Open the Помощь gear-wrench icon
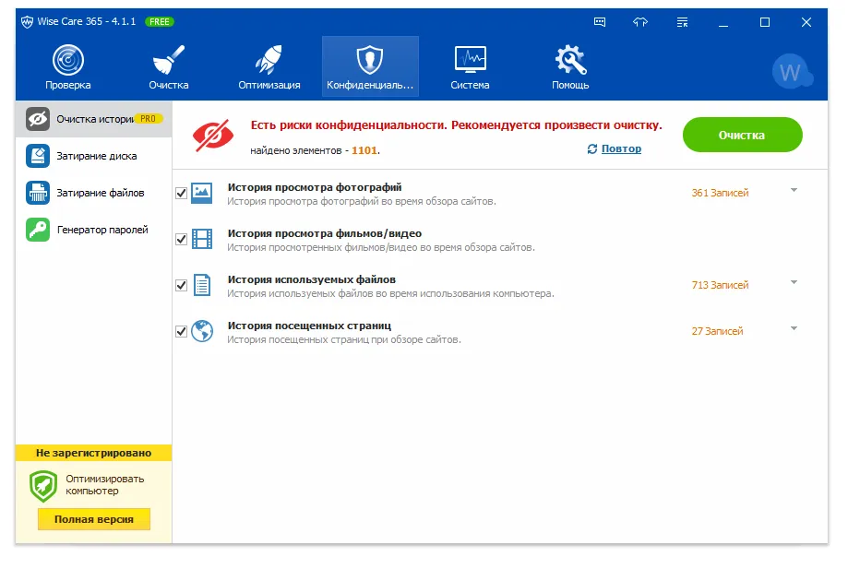Viewport: 848px width, 569px height. [x=570, y=59]
